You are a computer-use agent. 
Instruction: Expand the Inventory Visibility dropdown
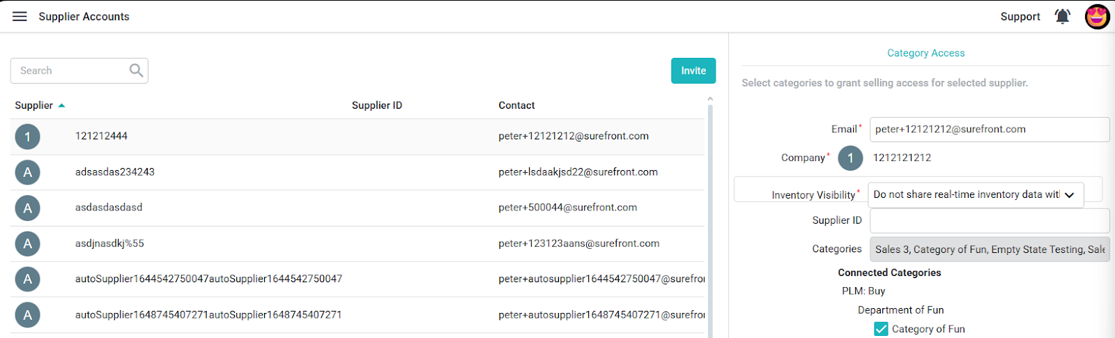pyautogui.click(x=976, y=194)
